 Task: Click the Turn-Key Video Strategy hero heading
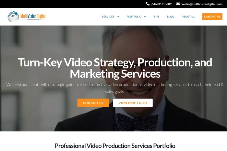pyautogui.click(x=115, y=68)
